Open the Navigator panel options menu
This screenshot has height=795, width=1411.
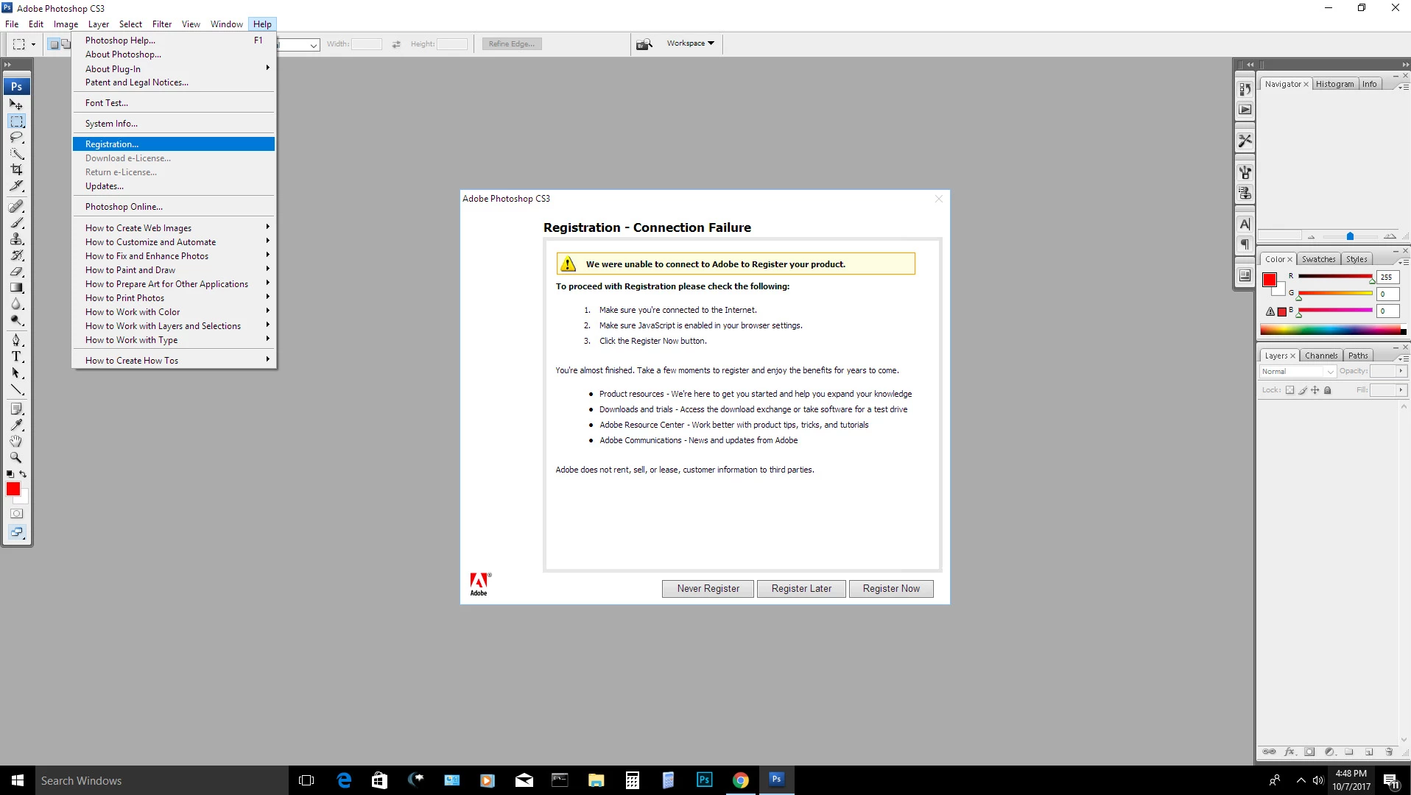[1404, 86]
